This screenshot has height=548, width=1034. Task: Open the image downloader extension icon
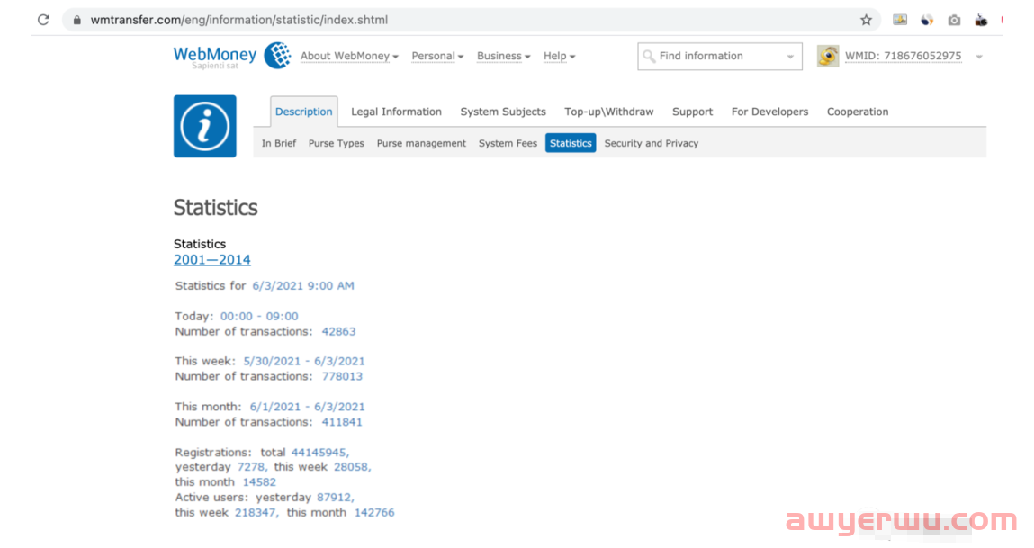[900, 20]
